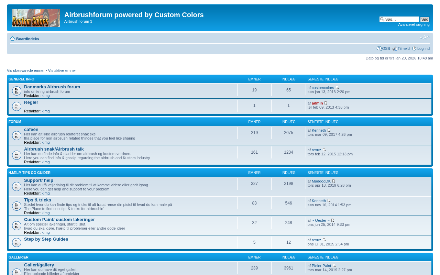
Task: Open Danmarks Airbrush forum
Action: click(52, 87)
